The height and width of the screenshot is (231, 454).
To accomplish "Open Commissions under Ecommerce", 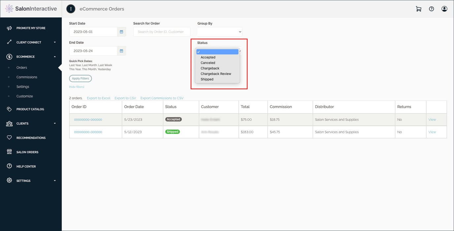I will click(27, 77).
